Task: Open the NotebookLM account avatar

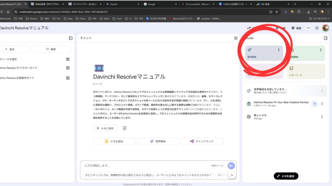Action: (x=326, y=28)
